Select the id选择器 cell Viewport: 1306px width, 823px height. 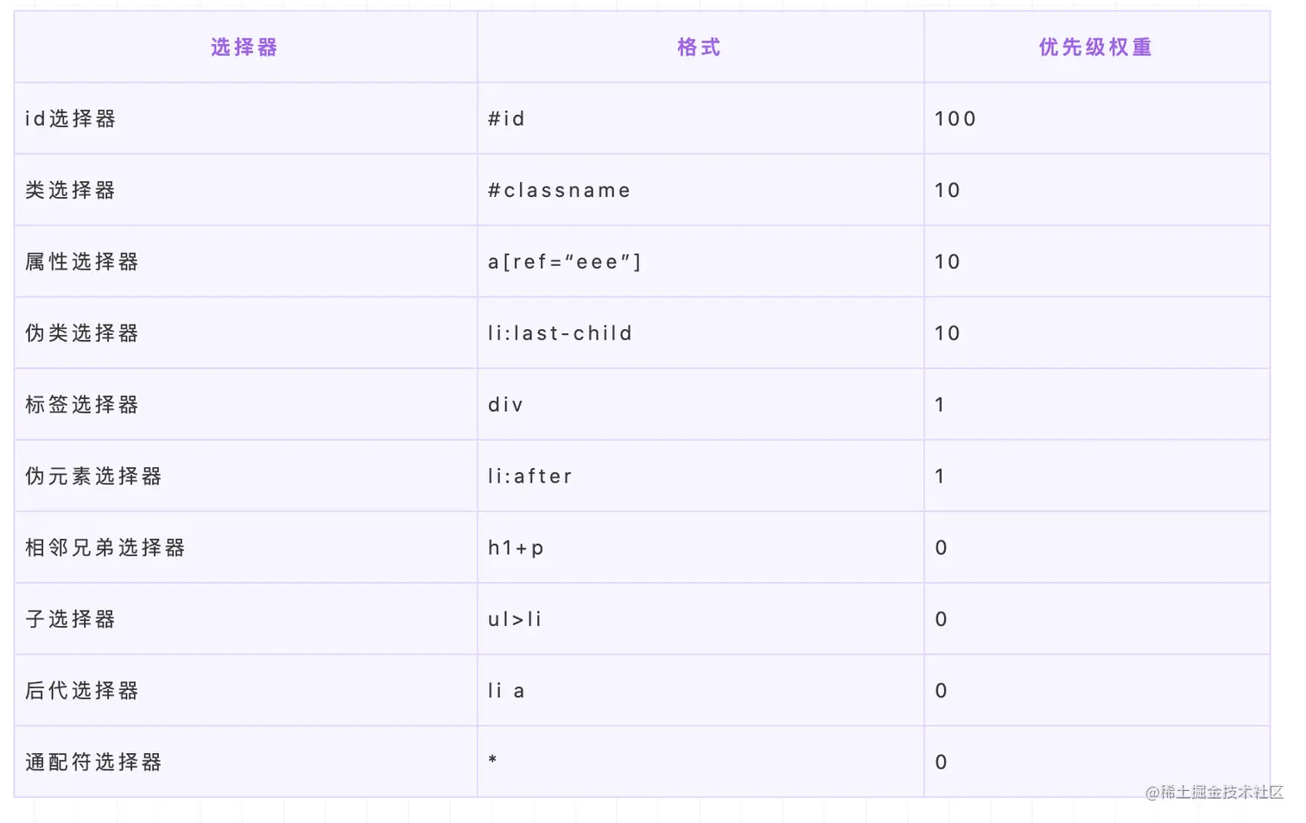click(x=70, y=119)
